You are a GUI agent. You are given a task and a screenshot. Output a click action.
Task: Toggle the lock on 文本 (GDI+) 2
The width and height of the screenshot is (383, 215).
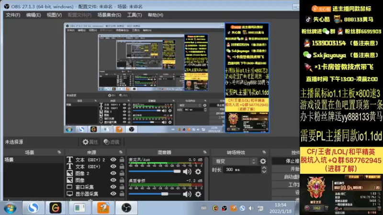click(122, 160)
